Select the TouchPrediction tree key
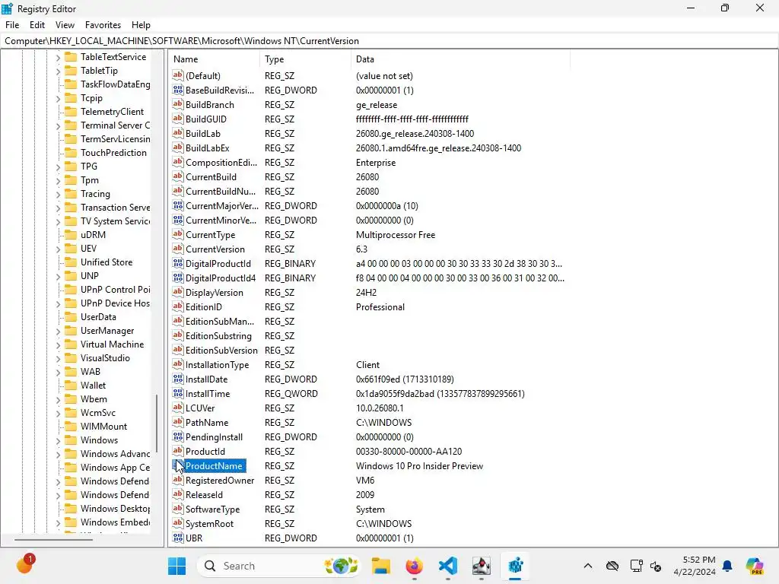This screenshot has height=584, width=779. 113,153
